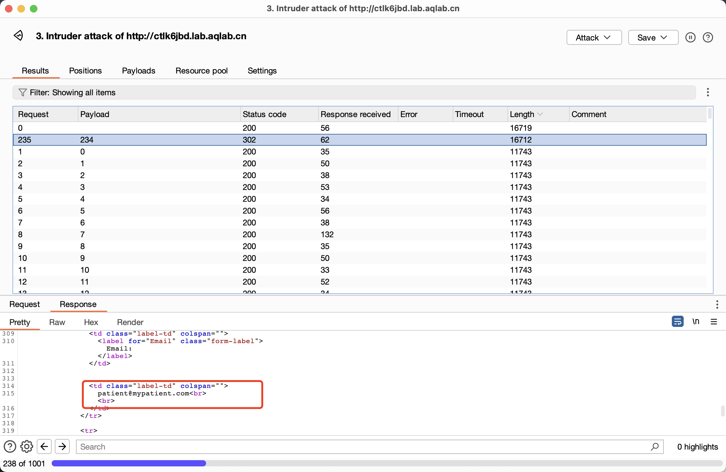
Task: Switch to the Render response view
Action: pyautogui.click(x=130, y=322)
